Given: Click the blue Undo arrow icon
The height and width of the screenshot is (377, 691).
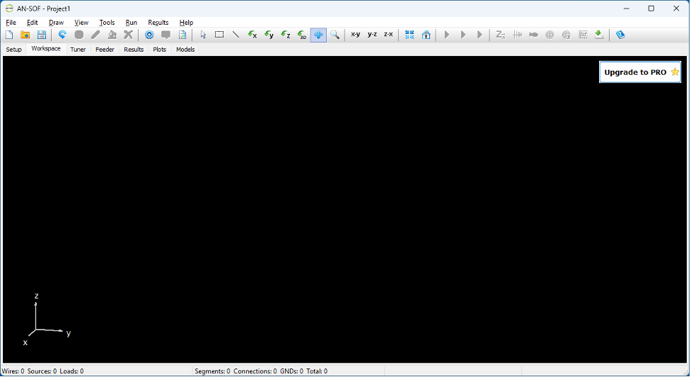Looking at the screenshot, I should [62, 35].
